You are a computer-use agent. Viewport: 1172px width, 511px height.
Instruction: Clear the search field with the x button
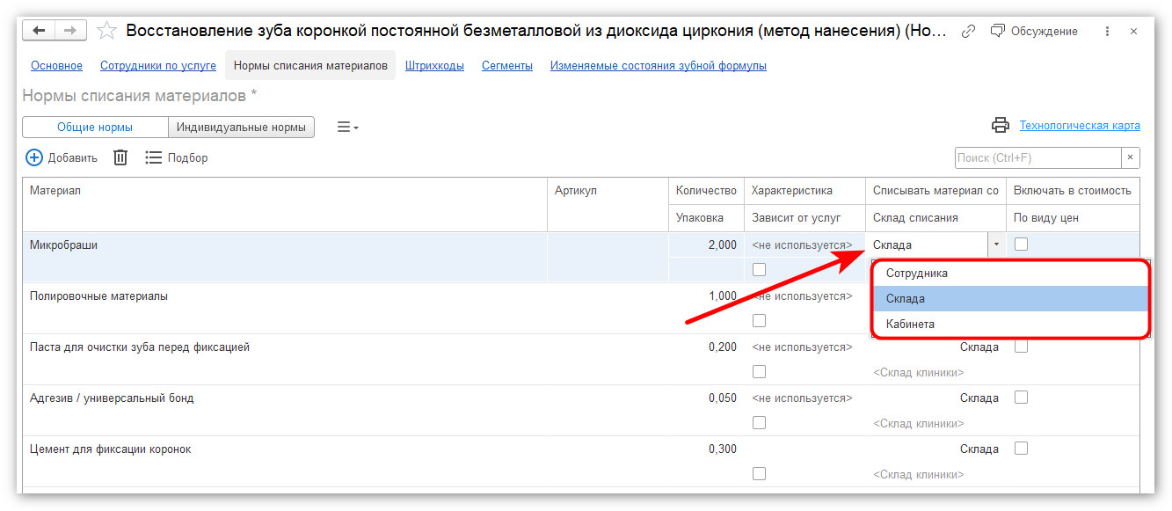pos(1131,157)
